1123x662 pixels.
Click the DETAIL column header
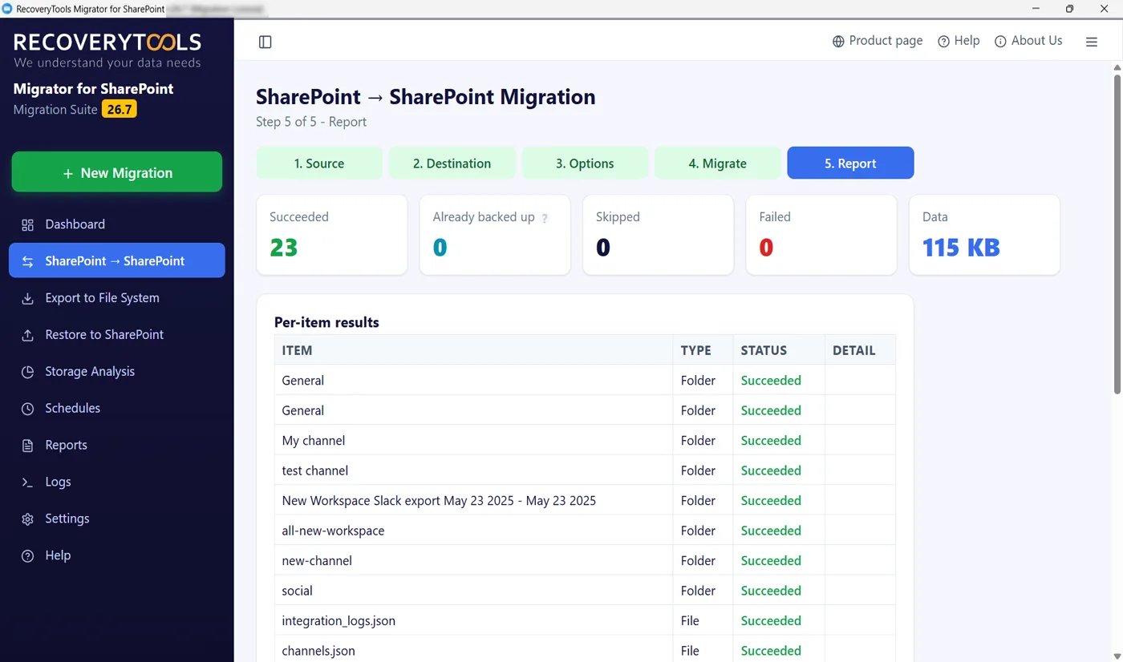[x=860, y=350]
